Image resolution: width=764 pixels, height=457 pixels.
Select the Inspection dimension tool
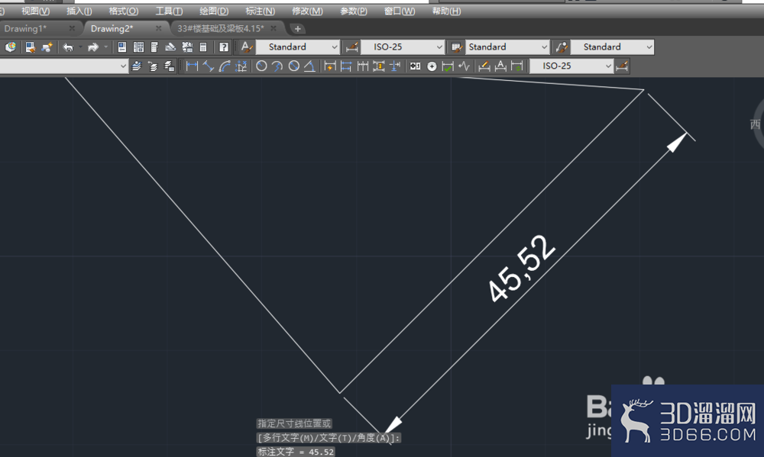(448, 66)
